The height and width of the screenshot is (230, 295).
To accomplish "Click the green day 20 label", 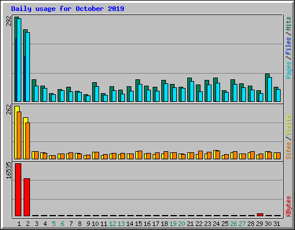I will [181, 224].
